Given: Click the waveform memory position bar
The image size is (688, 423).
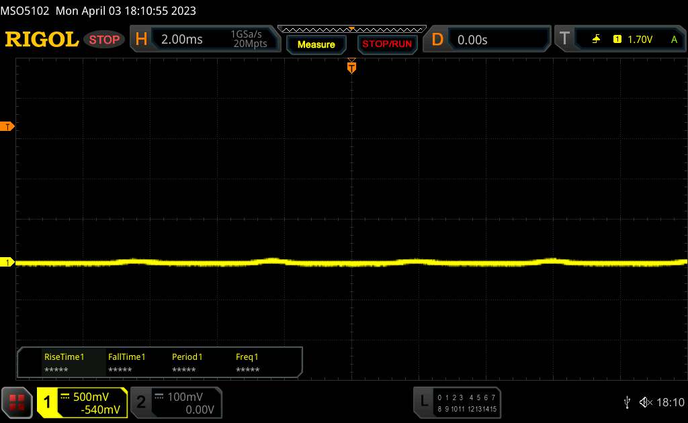Looking at the screenshot, I should 351,29.
